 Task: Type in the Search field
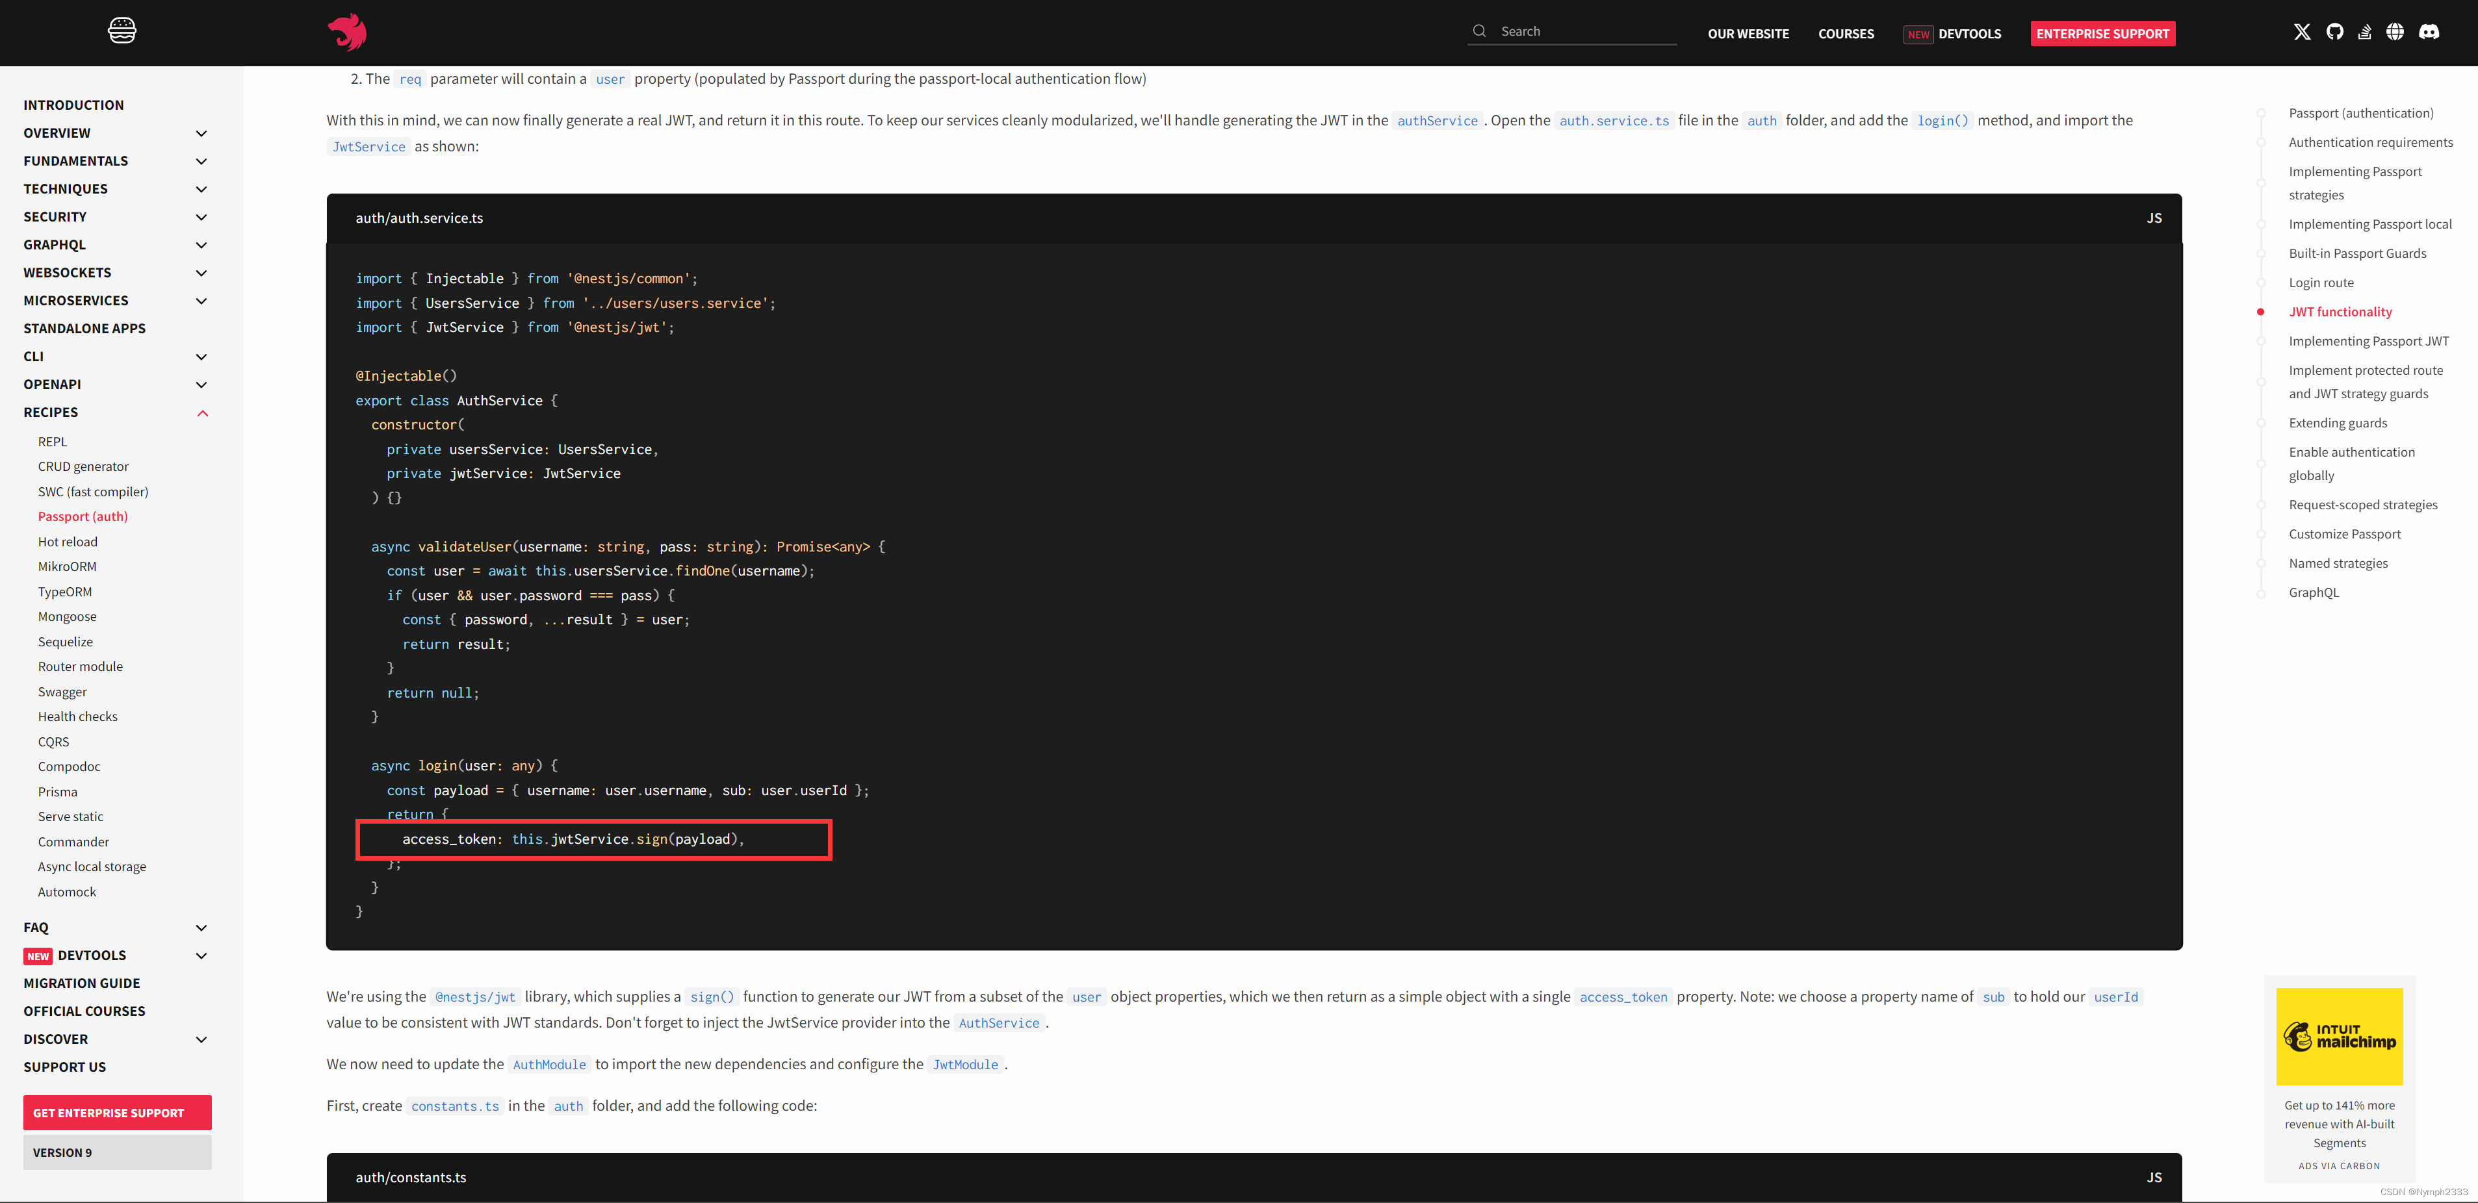1578,30
